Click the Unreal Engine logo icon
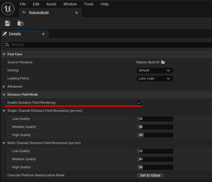 (8, 8)
